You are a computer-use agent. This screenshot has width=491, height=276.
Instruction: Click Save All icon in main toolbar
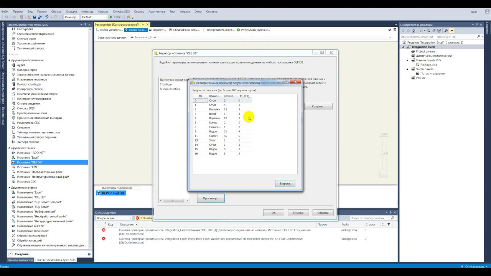point(40,17)
